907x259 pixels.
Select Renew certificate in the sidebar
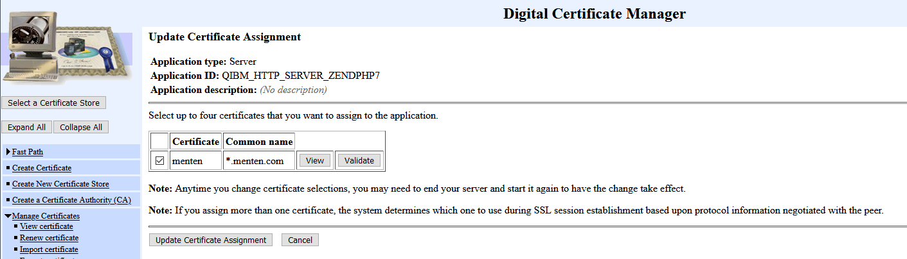click(x=49, y=238)
